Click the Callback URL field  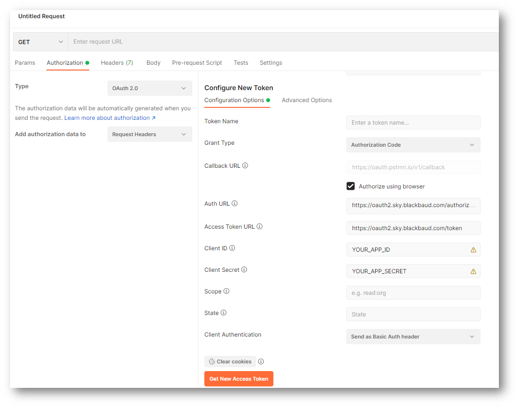pos(413,167)
